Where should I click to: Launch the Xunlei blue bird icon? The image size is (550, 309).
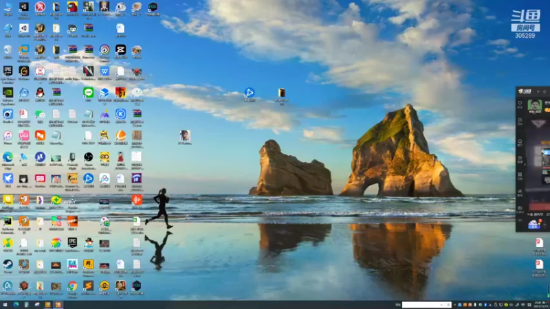(8, 179)
